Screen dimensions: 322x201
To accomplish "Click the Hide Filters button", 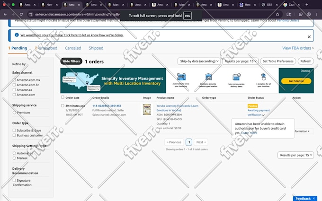I will [x=71, y=61].
